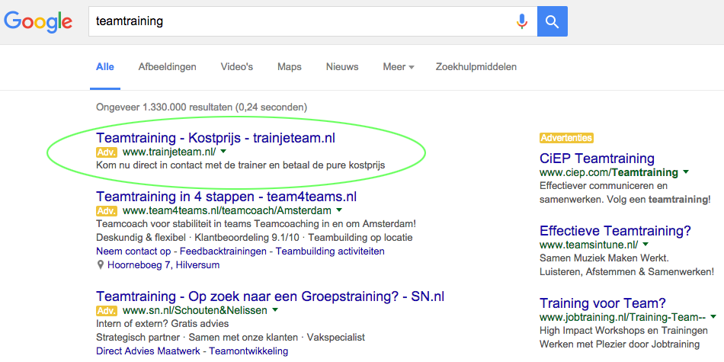Click the www.jobtraining.nl/Training-Team-- URL

pyautogui.click(x=623, y=317)
